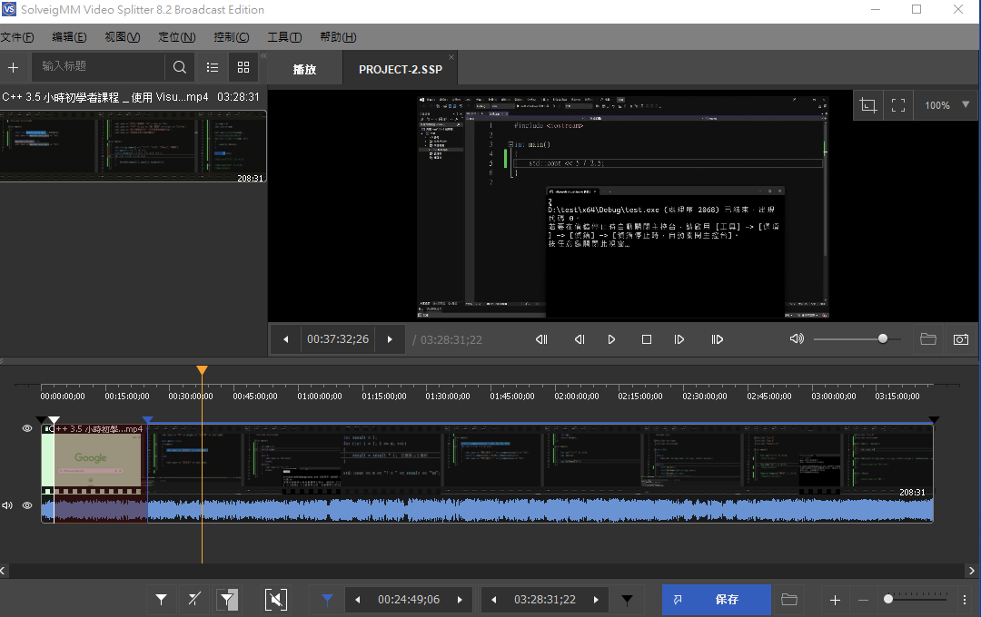Toggle video track visibility eye icon
Viewport: 981px width, 617px height.
point(27,428)
